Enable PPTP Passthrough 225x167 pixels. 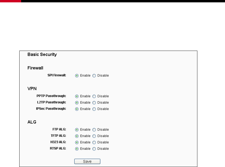coord(77,96)
